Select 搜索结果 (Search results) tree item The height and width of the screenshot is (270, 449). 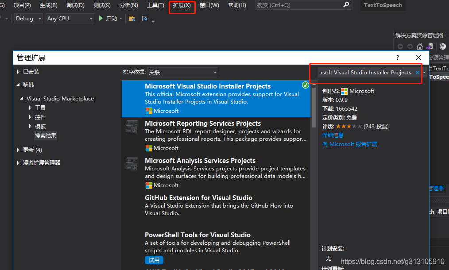(x=46, y=135)
